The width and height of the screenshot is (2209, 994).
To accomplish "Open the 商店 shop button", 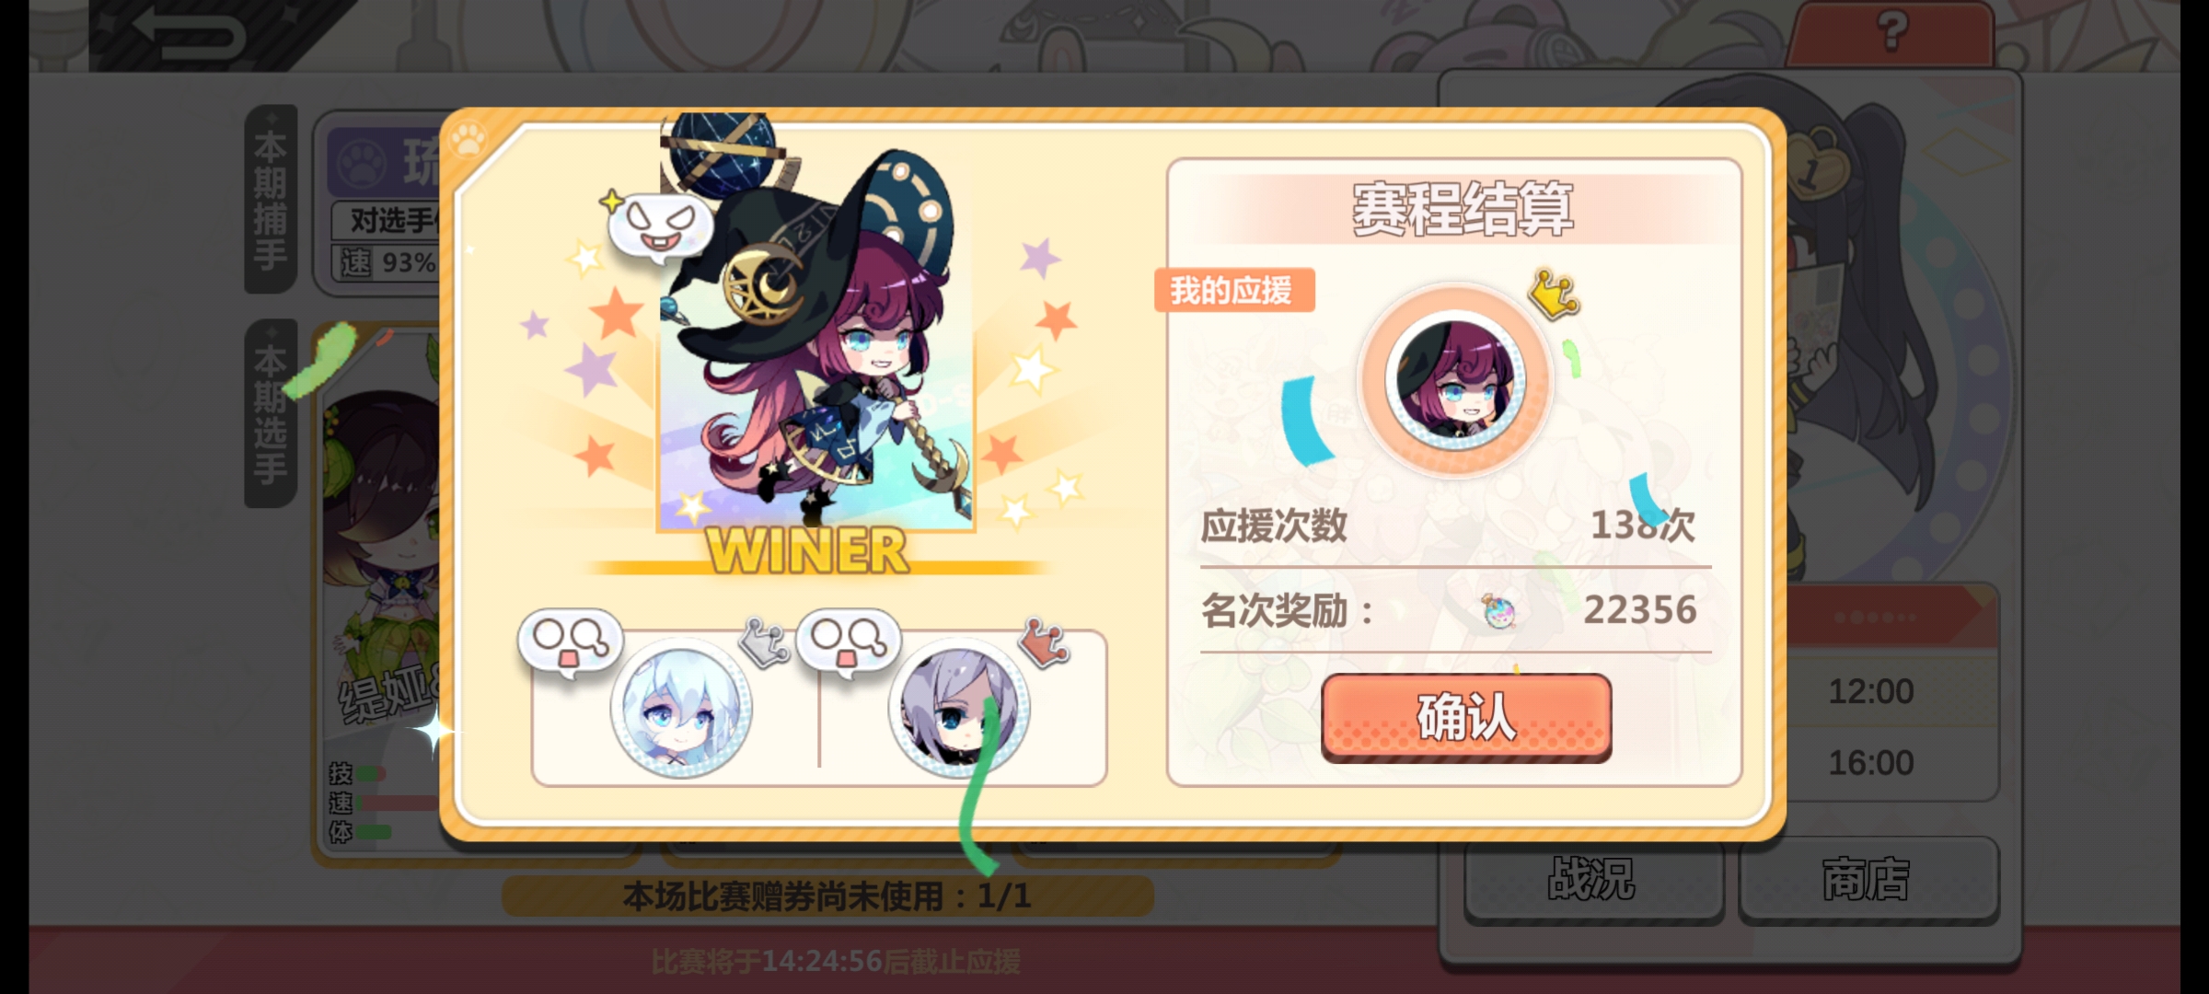I will [x=1868, y=879].
